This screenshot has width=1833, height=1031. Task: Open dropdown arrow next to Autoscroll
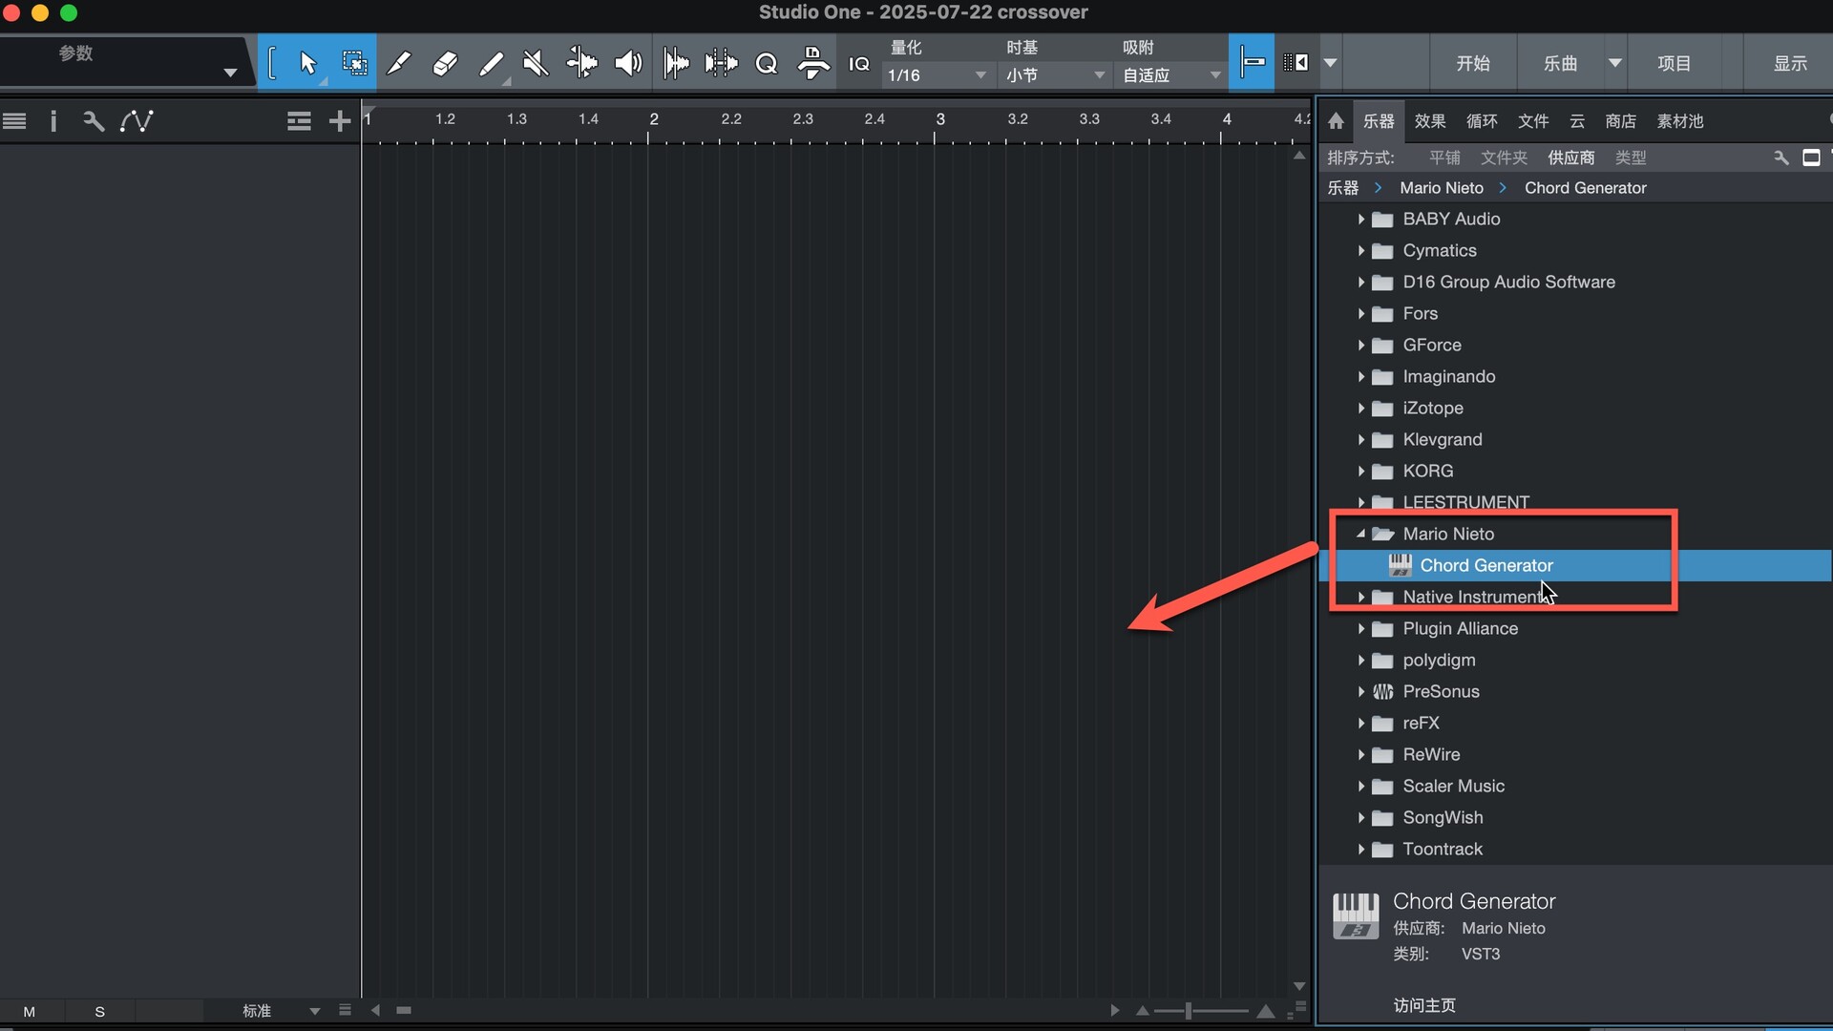pyautogui.click(x=1330, y=63)
